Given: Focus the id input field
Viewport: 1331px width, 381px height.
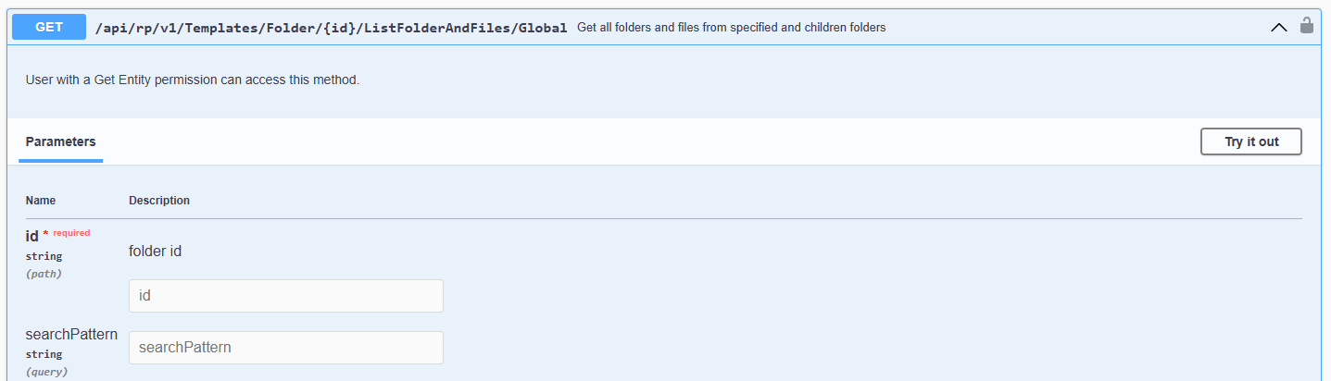Looking at the screenshot, I should pyautogui.click(x=285, y=296).
